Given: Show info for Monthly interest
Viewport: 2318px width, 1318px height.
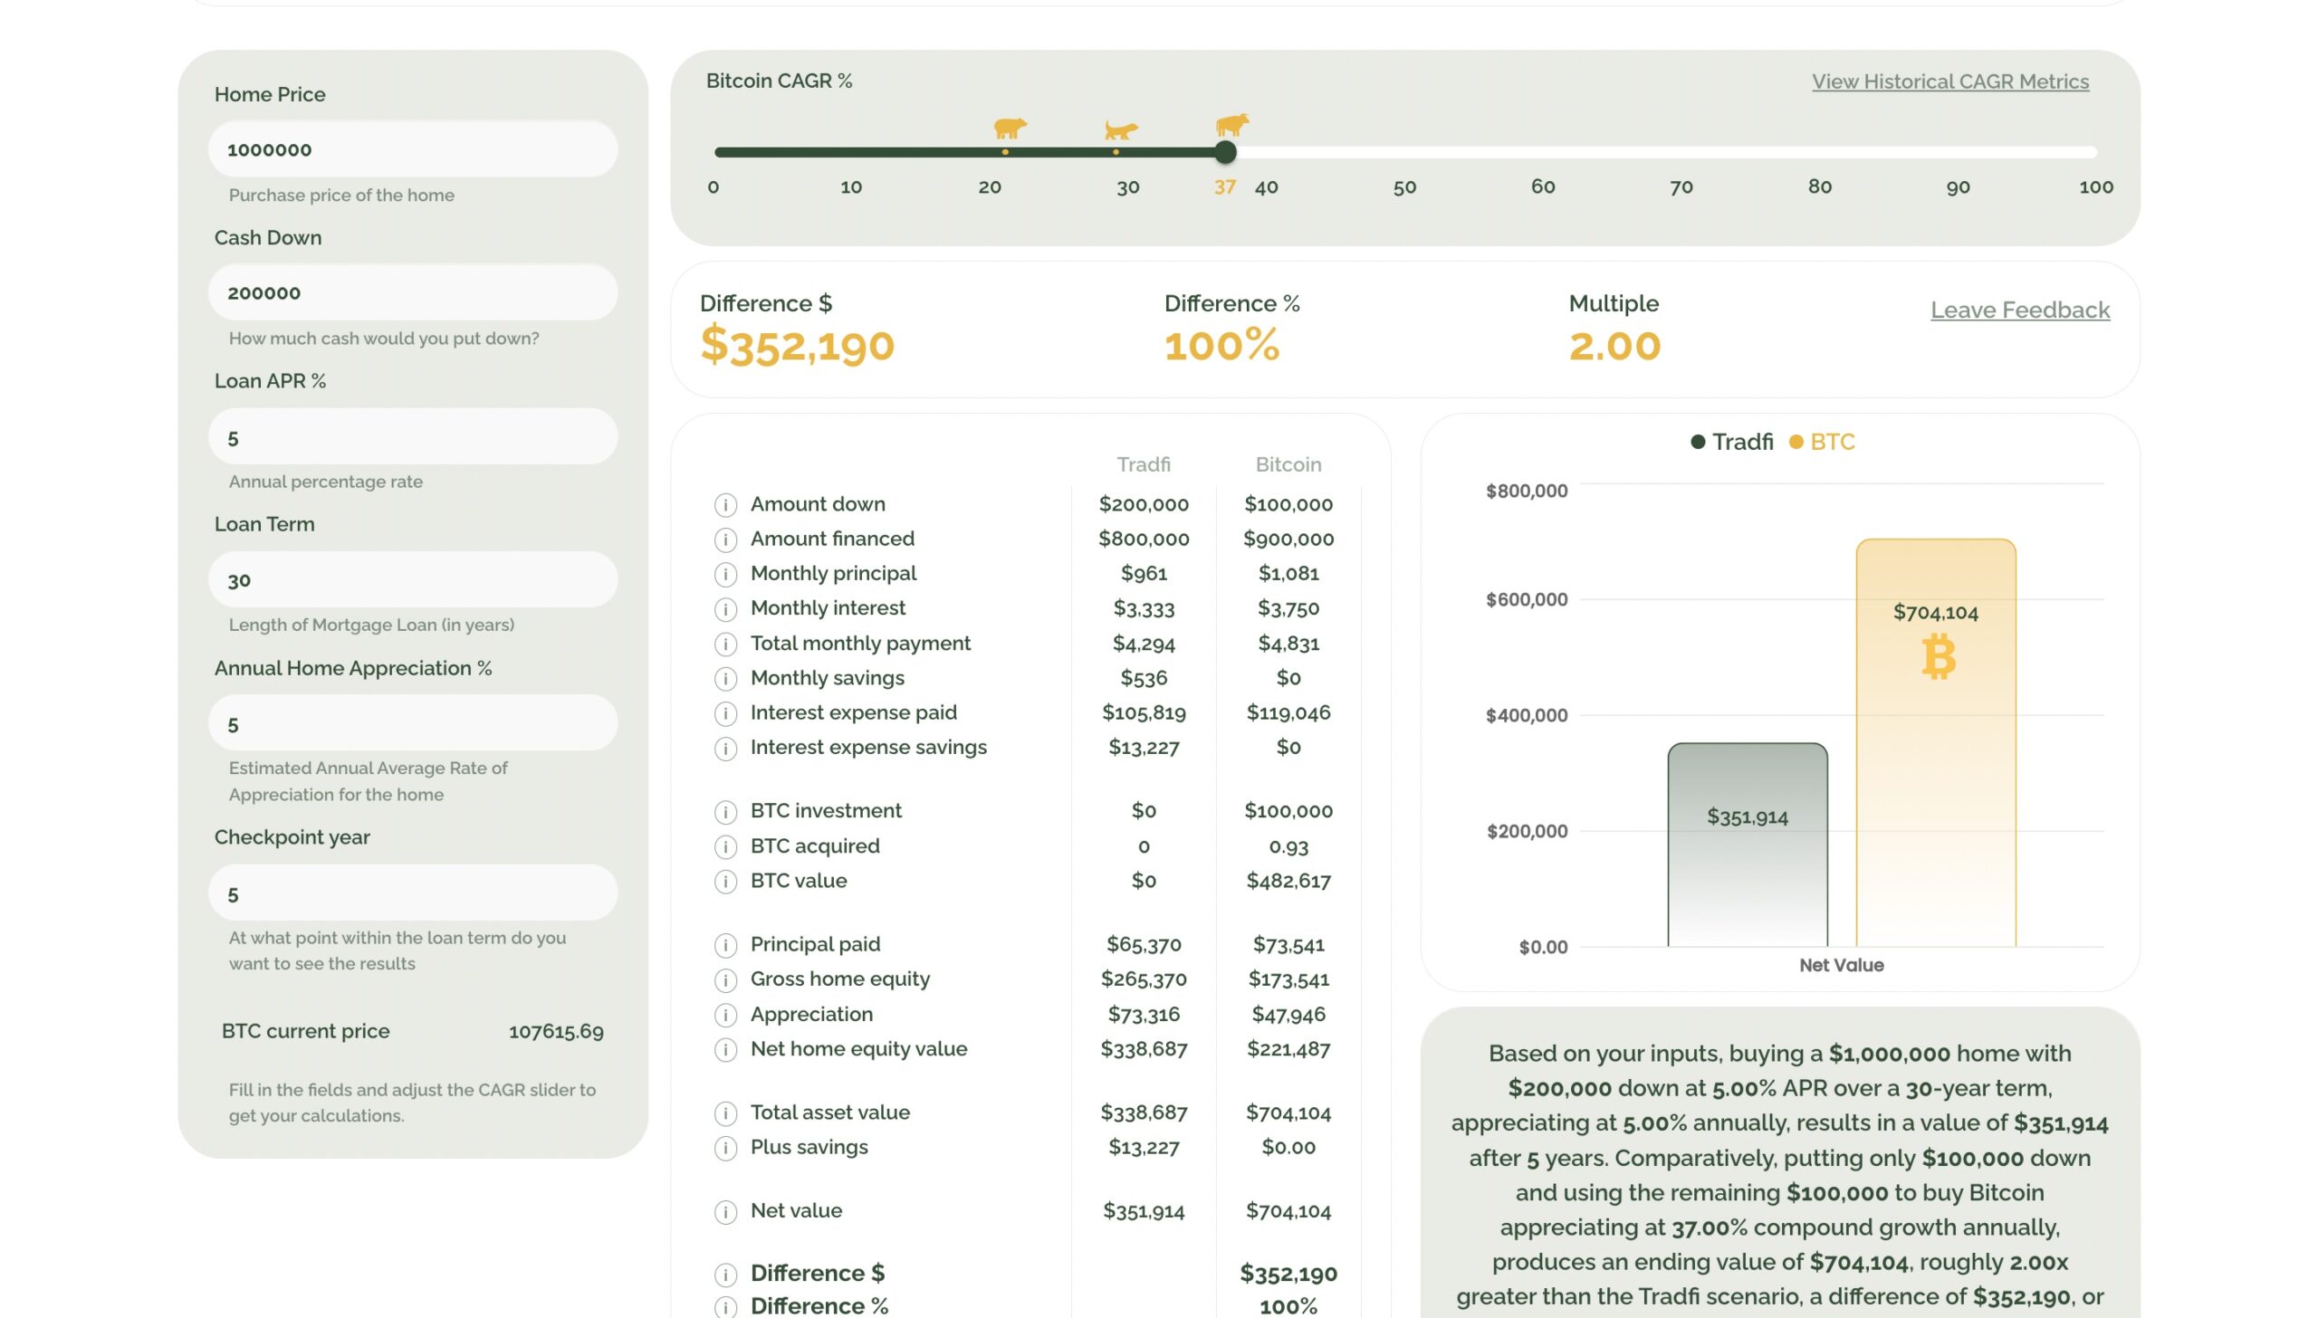Looking at the screenshot, I should point(725,609).
